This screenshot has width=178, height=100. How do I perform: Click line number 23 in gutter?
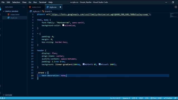32,76
